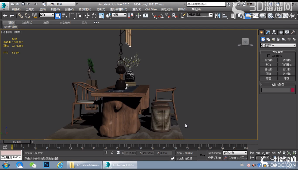Create a 长方体 box primitive
298x170 pixels.
269,60
